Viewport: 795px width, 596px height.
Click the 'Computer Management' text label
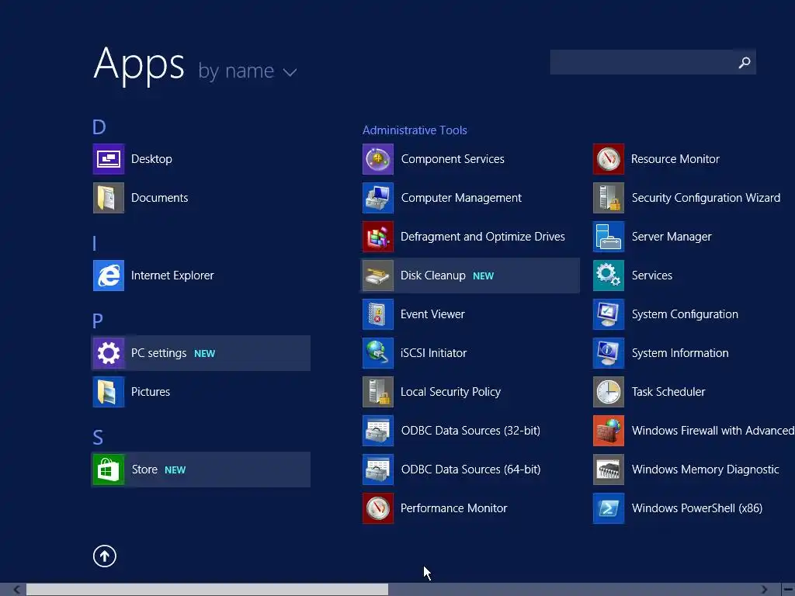tap(461, 198)
